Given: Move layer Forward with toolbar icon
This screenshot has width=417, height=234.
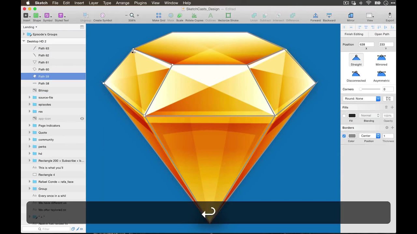Looking at the screenshot, I should 315,15.
